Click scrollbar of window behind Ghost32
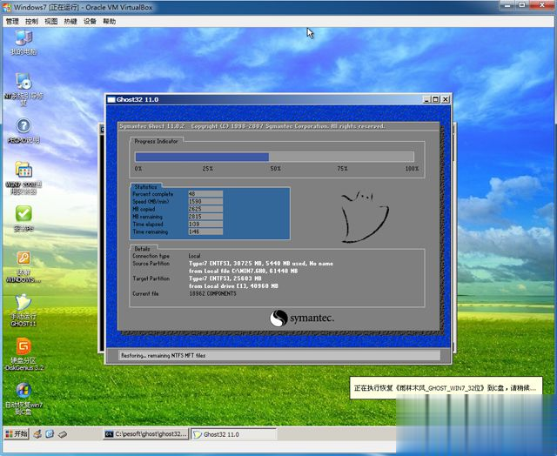The height and width of the screenshot is (456, 557). [x=453, y=236]
